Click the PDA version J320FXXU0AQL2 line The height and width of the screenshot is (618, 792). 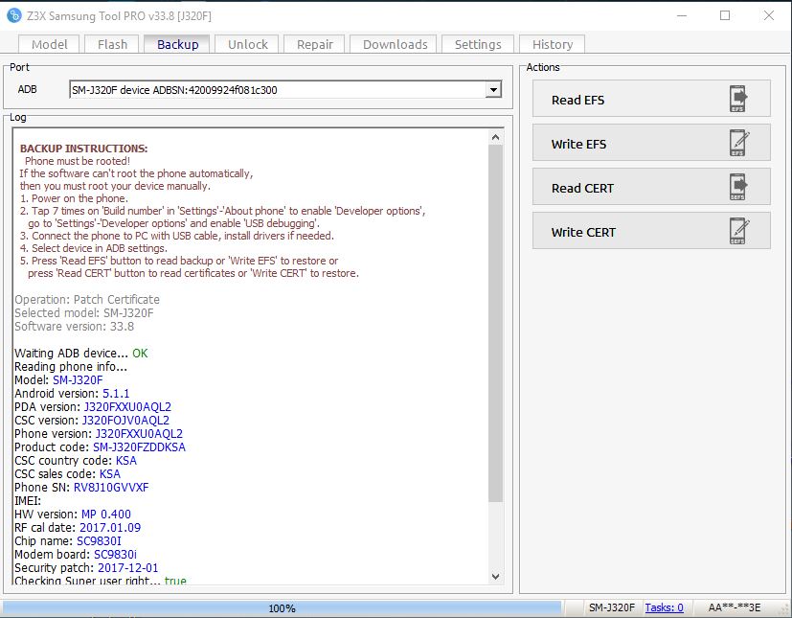pyautogui.click(x=93, y=407)
